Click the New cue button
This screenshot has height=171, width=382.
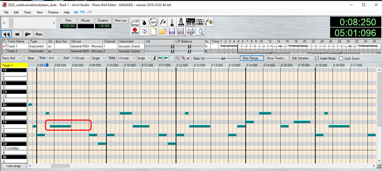coord(121,20)
